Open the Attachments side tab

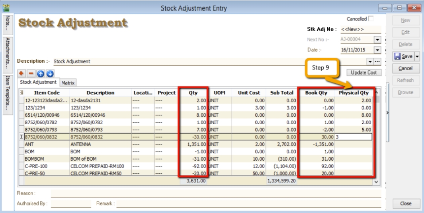coord(8,54)
